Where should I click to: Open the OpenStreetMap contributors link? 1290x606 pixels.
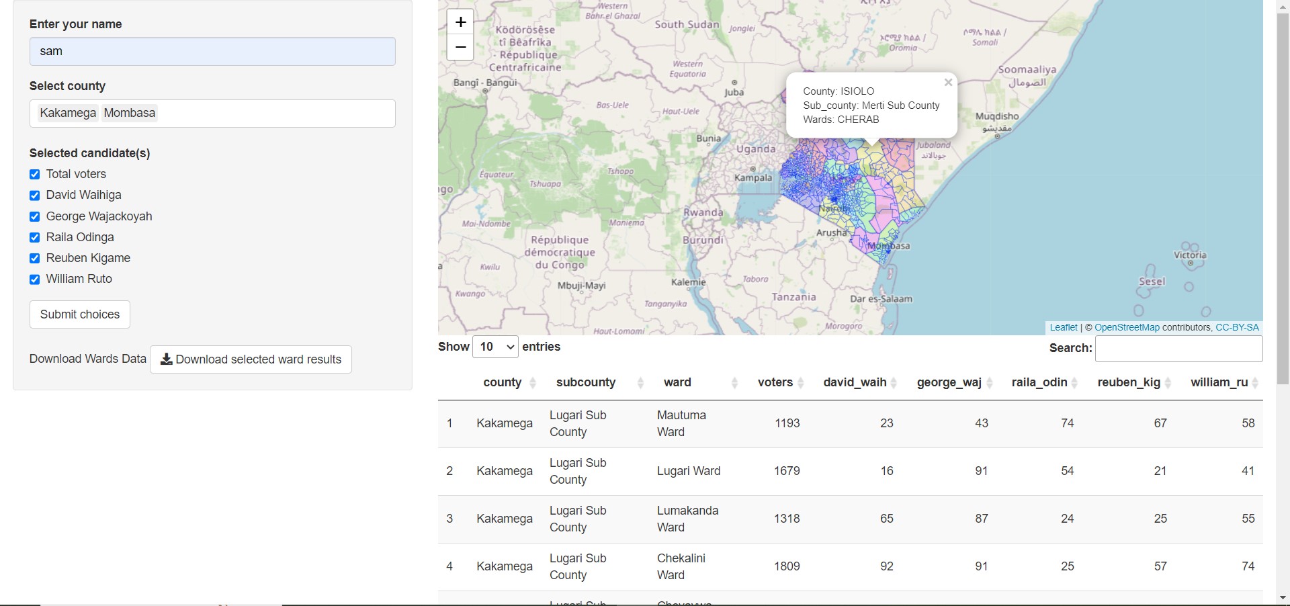click(x=1127, y=327)
